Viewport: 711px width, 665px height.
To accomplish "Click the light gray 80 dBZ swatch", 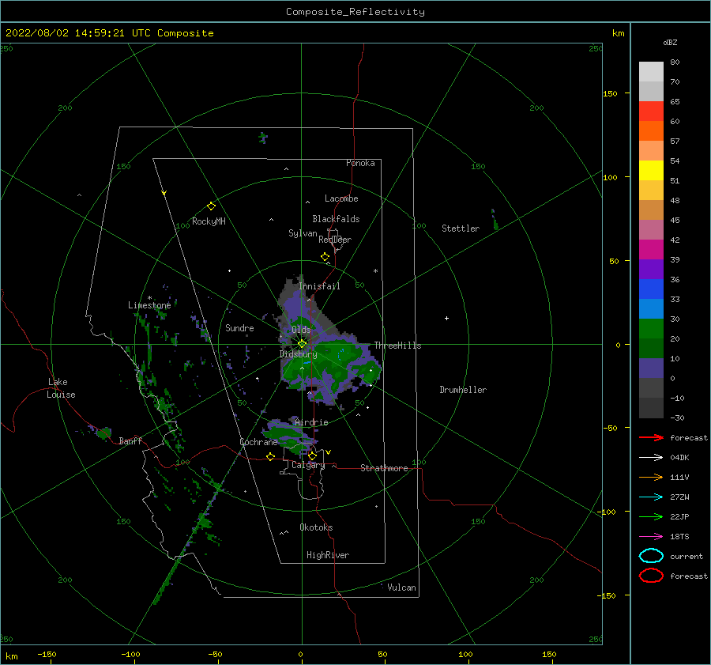I will pos(651,72).
